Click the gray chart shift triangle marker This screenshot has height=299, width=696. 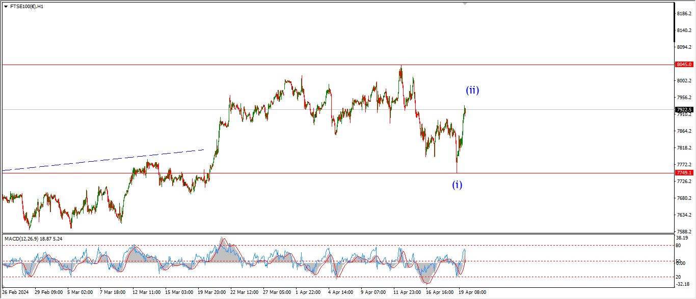[464, 3]
